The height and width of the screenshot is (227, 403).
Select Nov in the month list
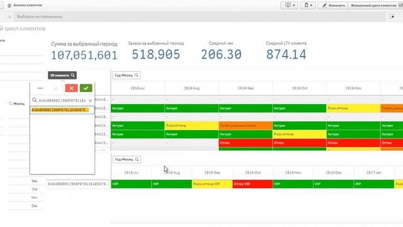35,197
